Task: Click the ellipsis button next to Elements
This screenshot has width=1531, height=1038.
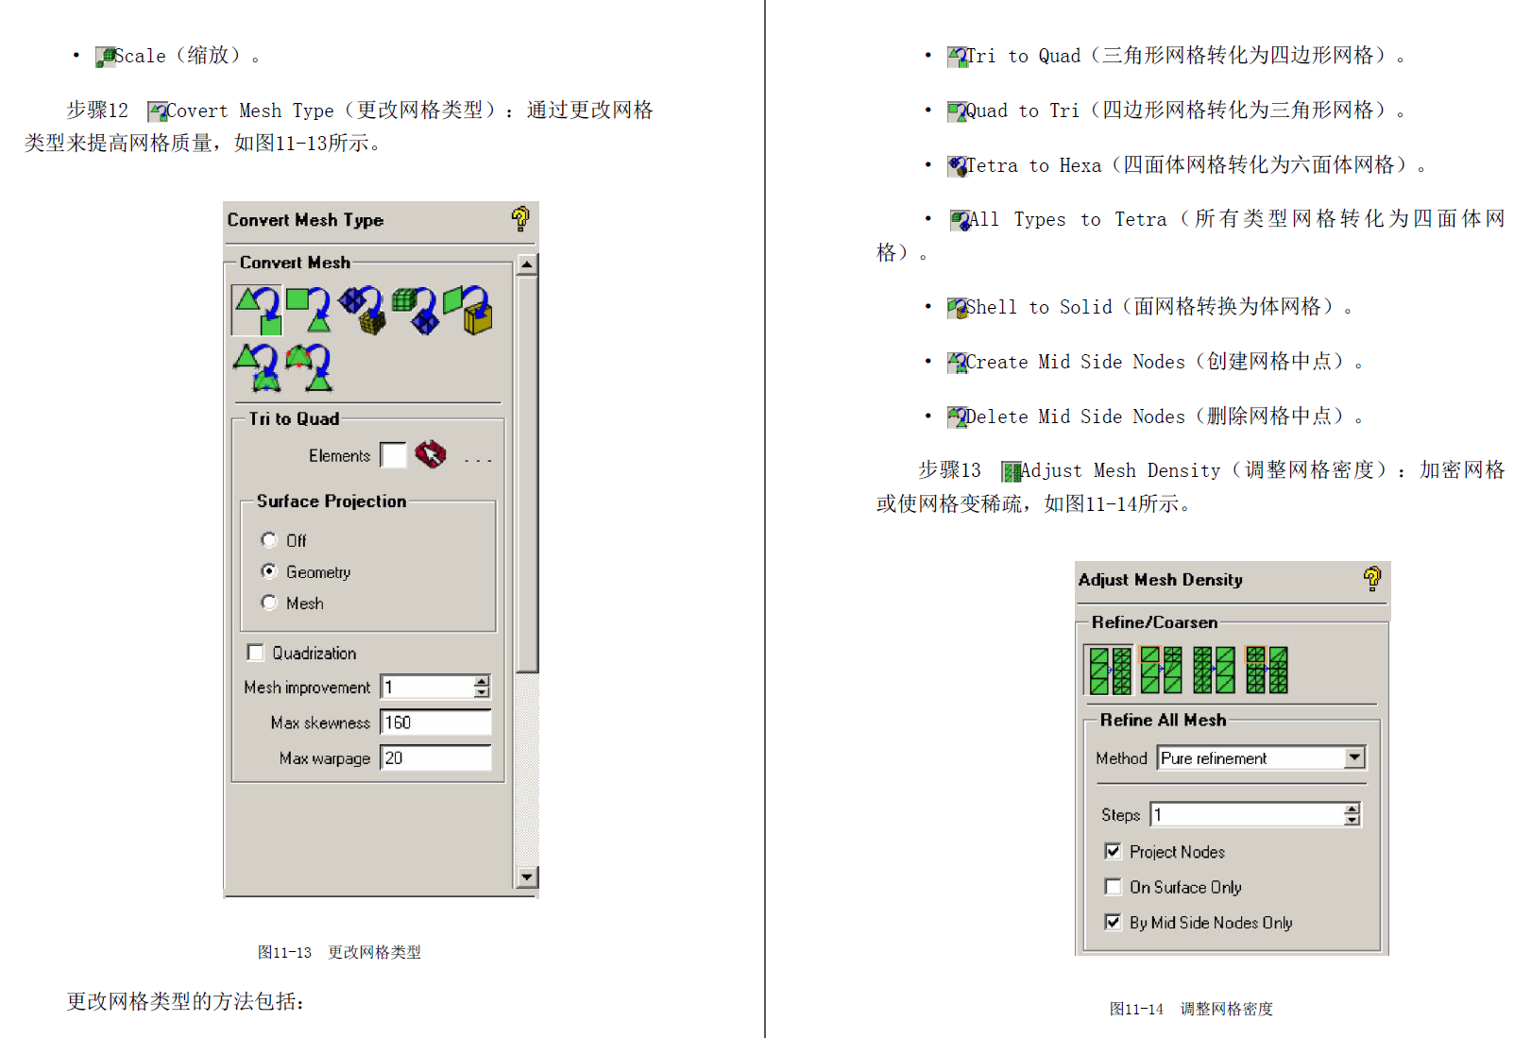Action: pos(479,457)
